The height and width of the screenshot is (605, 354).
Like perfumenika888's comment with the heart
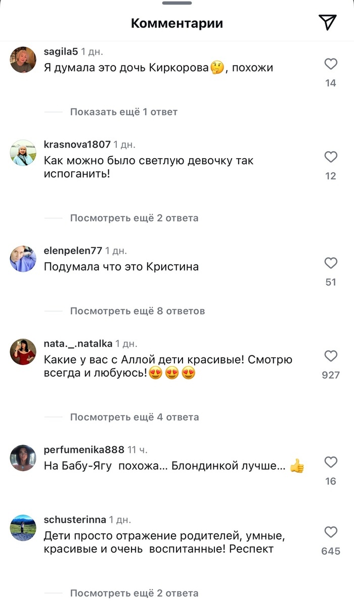pos(331,462)
